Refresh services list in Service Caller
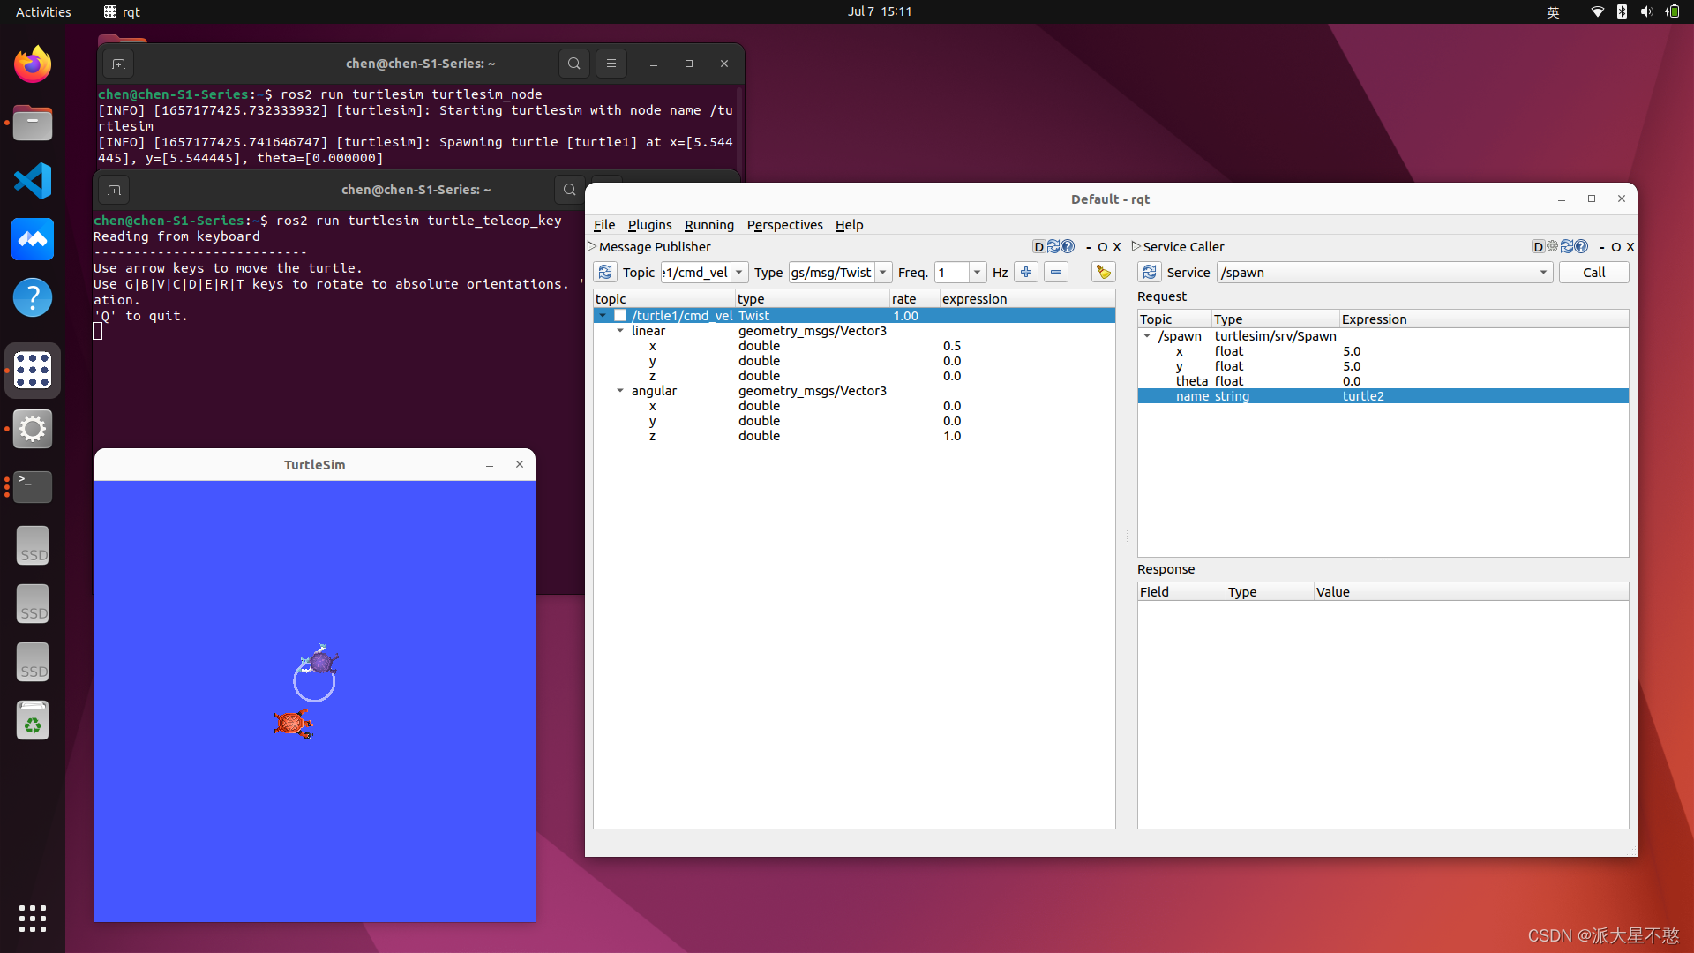The width and height of the screenshot is (1694, 953). pos(1150,272)
